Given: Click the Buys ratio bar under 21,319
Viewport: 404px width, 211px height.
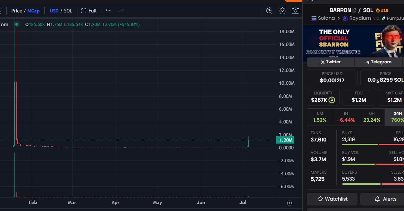Looking at the screenshot, I should coord(360,145).
